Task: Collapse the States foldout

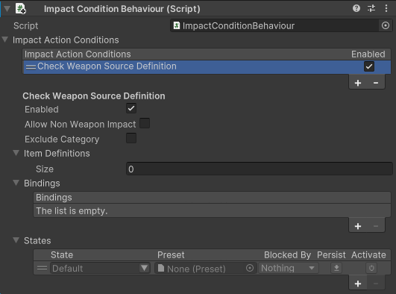Action: click(16, 240)
